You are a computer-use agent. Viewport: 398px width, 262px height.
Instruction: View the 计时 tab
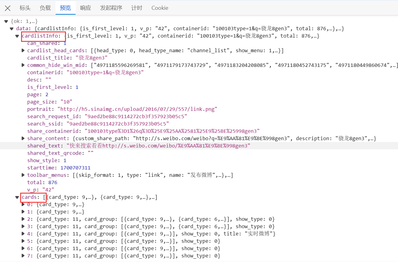pyautogui.click(x=136, y=8)
